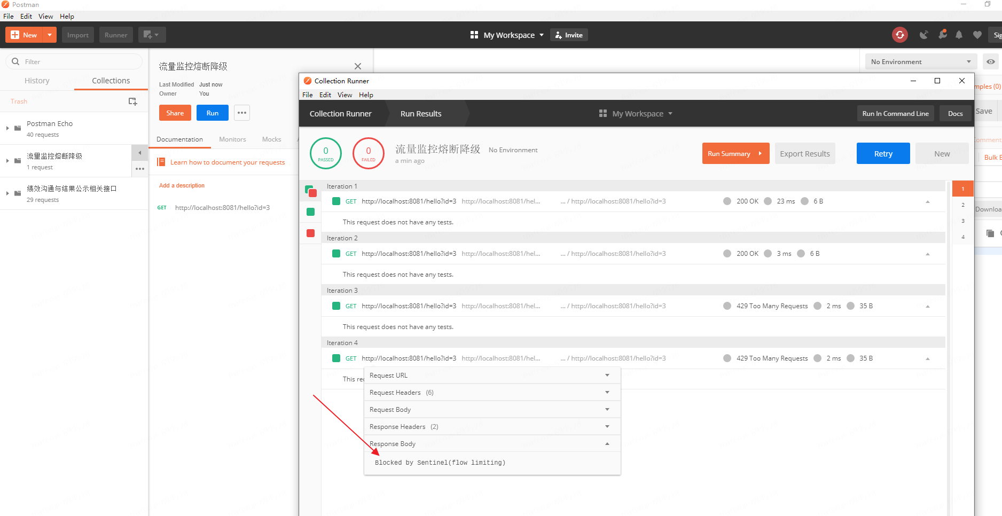Click the blue Retry button

click(883, 153)
